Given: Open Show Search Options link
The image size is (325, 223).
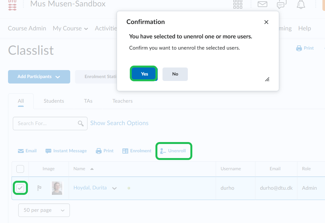Looking at the screenshot, I should [x=119, y=123].
